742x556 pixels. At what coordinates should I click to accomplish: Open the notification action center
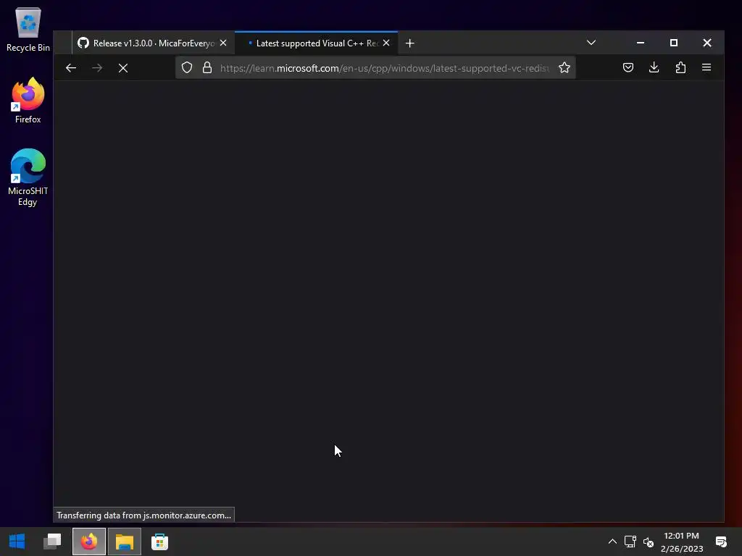point(721,542)
